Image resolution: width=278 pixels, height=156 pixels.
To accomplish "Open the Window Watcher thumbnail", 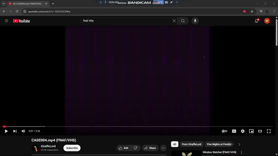I will pos(186,153).
